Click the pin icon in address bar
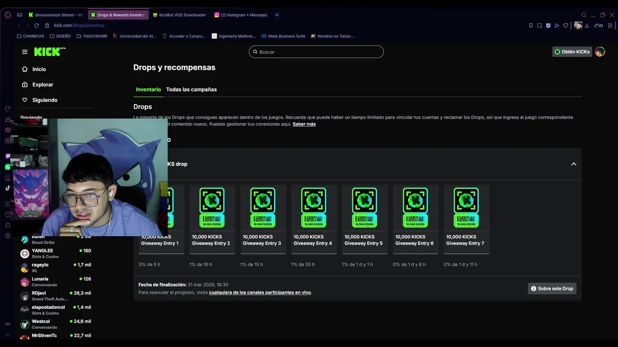Viewport: 618px width, 347px height. point(531,26)
